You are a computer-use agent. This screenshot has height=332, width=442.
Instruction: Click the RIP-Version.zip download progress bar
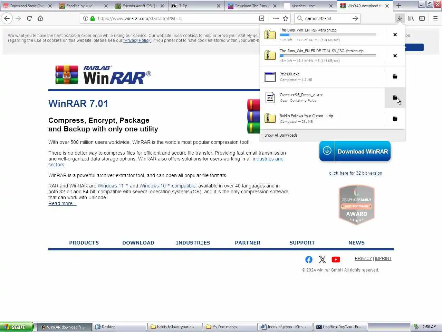pyautogui.click(x=328, y=35)
